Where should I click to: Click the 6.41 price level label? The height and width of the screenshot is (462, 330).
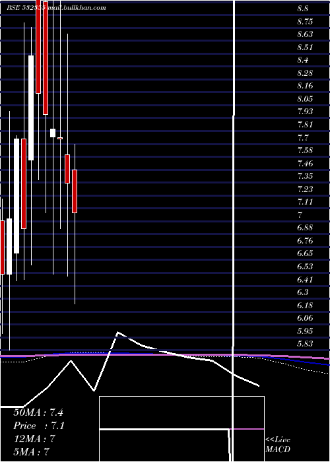305,279
